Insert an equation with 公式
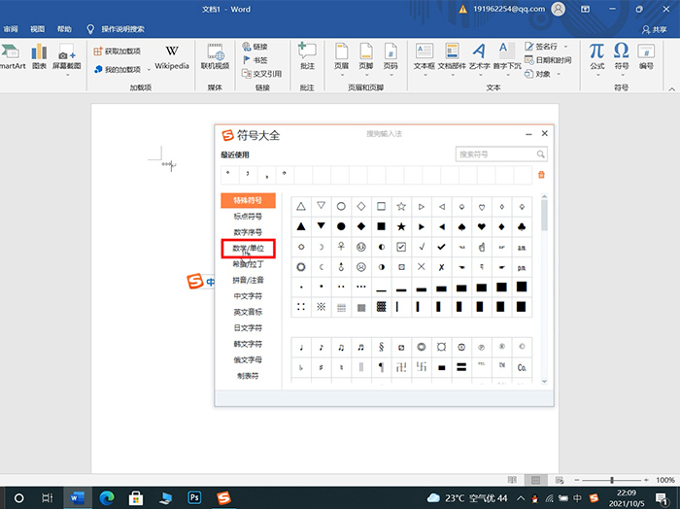Screen dimensions: 680x509 pyautogui.click(x=597, y=59)
